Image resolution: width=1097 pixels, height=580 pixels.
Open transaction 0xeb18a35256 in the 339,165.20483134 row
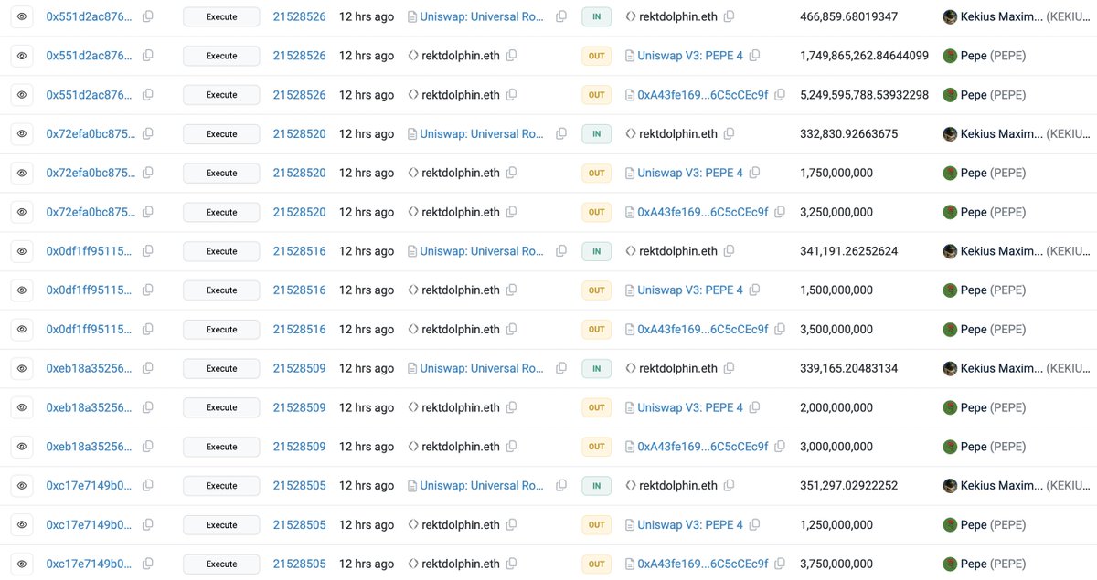91,369
